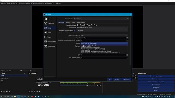
Task: Confirm settings with the OK button
Action: click(110, 79)
